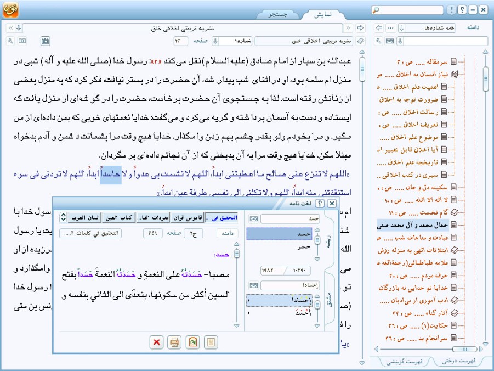Screen dimensions: 494x371
Task: Open keyboard icon beside root field حسد
Action: [254, 218]
